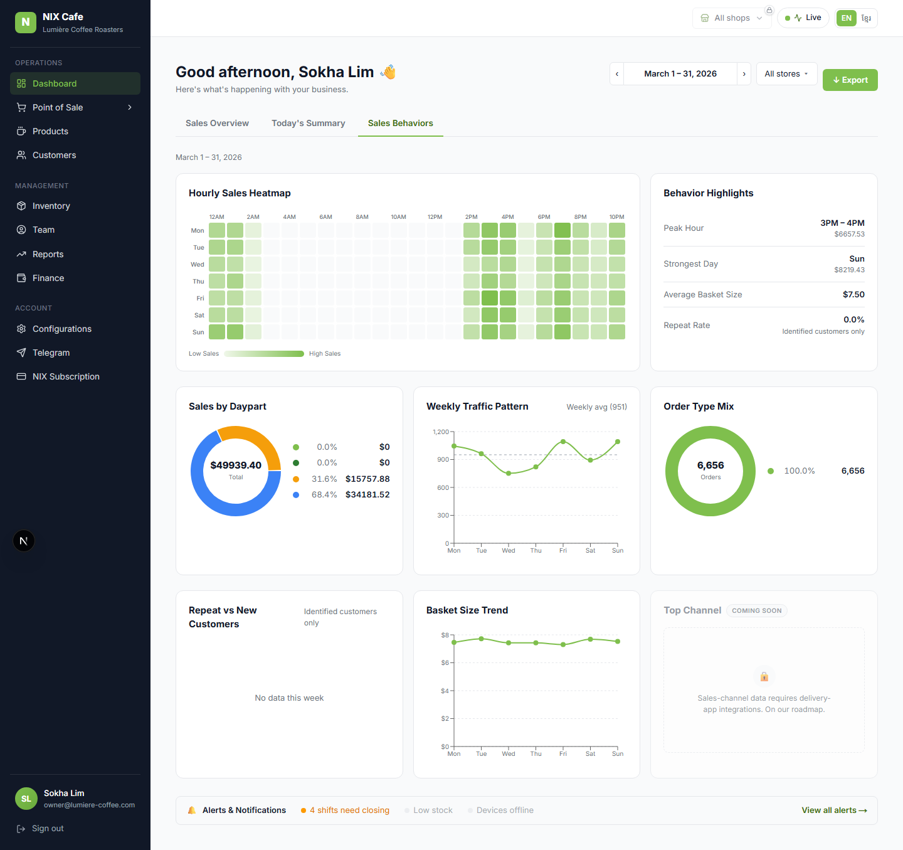The height and width of the screenshot is (850, 903).
Task: Open the All stores filter dropdown
Action: (x=786, y=73)
